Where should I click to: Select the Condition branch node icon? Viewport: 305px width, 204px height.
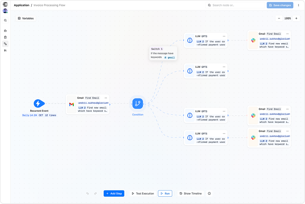coord(138,103)
